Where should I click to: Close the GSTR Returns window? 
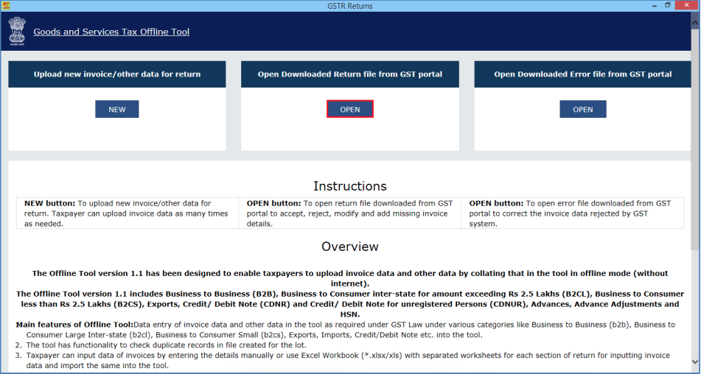(687, 5)
